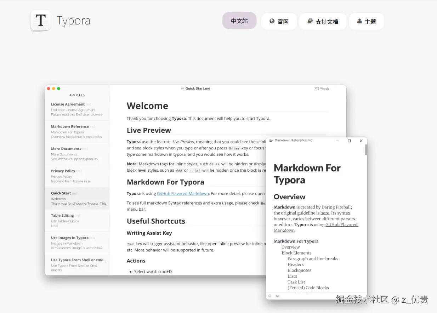Click the Markdown Reference.md window title
This screenshot has width=437, height=313.
tap(294, 141)
